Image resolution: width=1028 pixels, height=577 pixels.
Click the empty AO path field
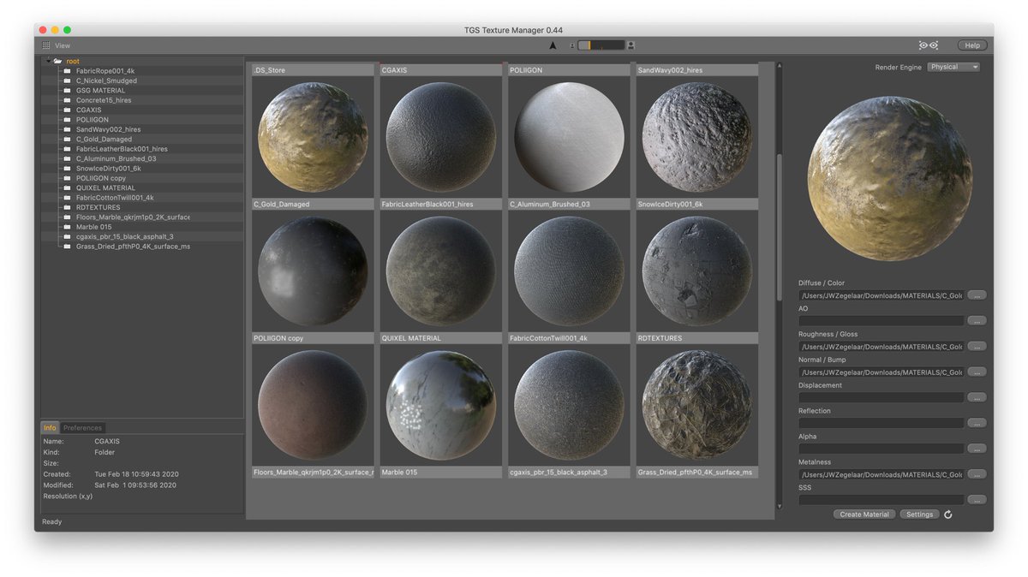click(882, 321)
